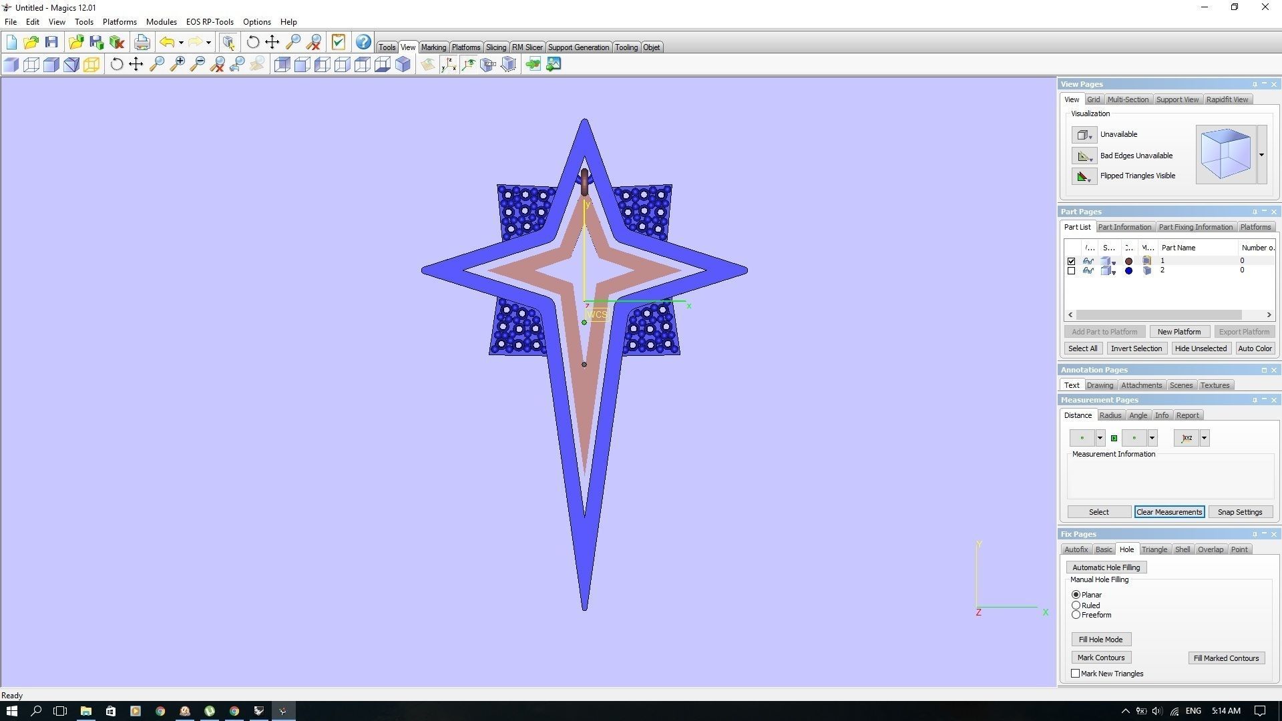Check the checkbox for part 2

[x=1072, y=270]
